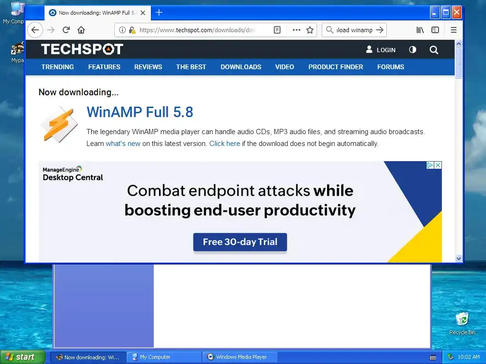Click the tray keyboard icon
This screenshot has height=364, width=486.
coord(433,357)
